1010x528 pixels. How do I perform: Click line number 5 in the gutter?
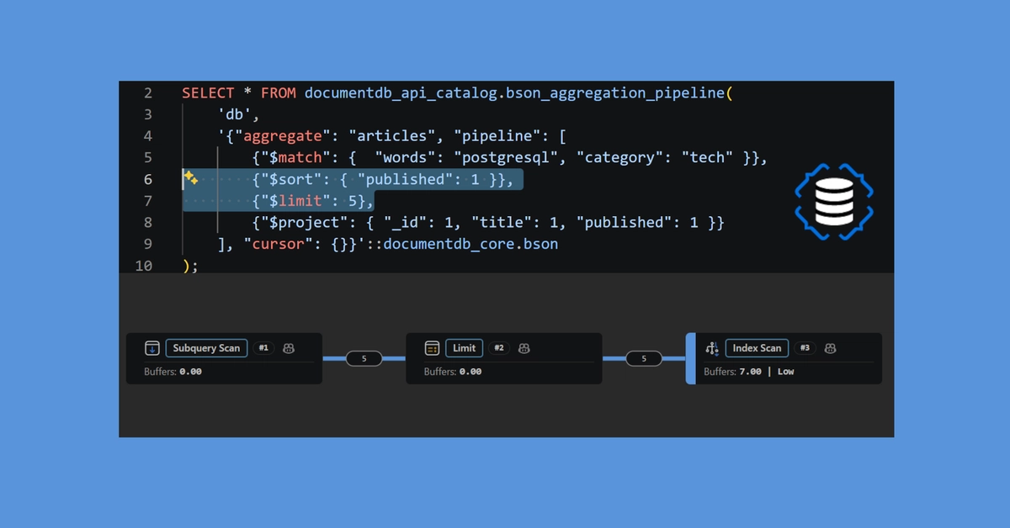(148, 157)
